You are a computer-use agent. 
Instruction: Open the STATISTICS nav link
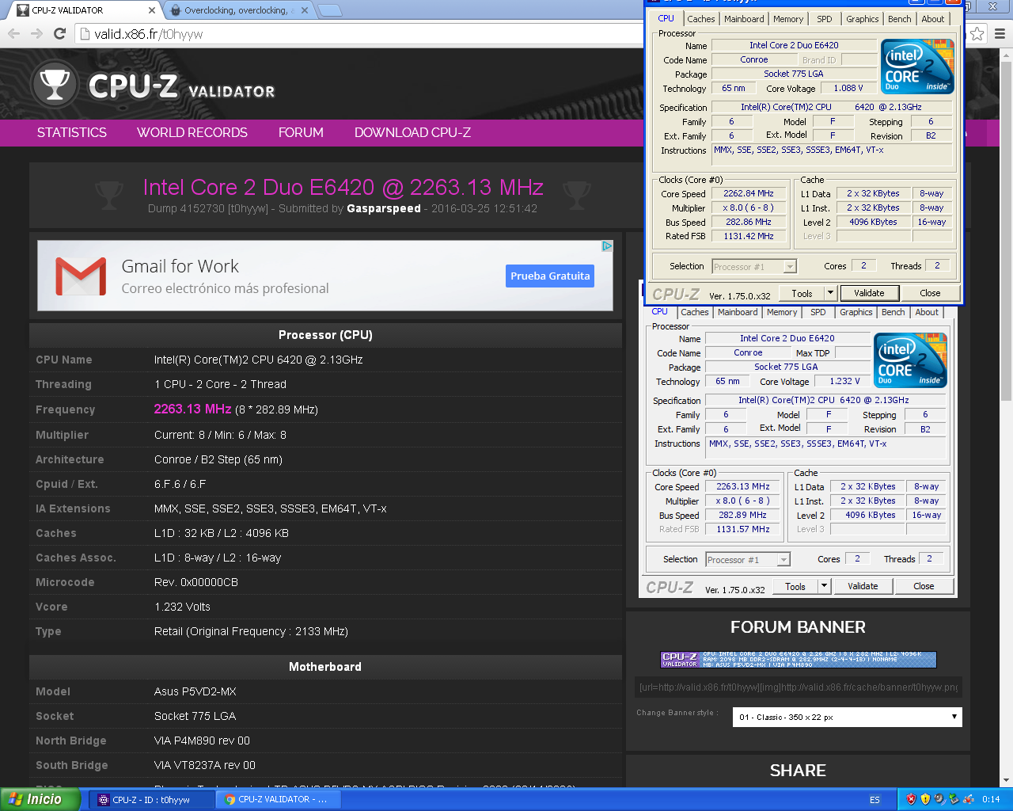coord(72,132)
